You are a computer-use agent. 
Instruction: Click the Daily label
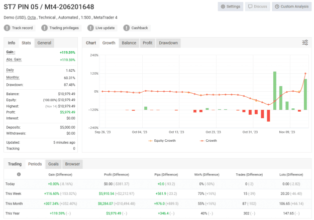10,70
